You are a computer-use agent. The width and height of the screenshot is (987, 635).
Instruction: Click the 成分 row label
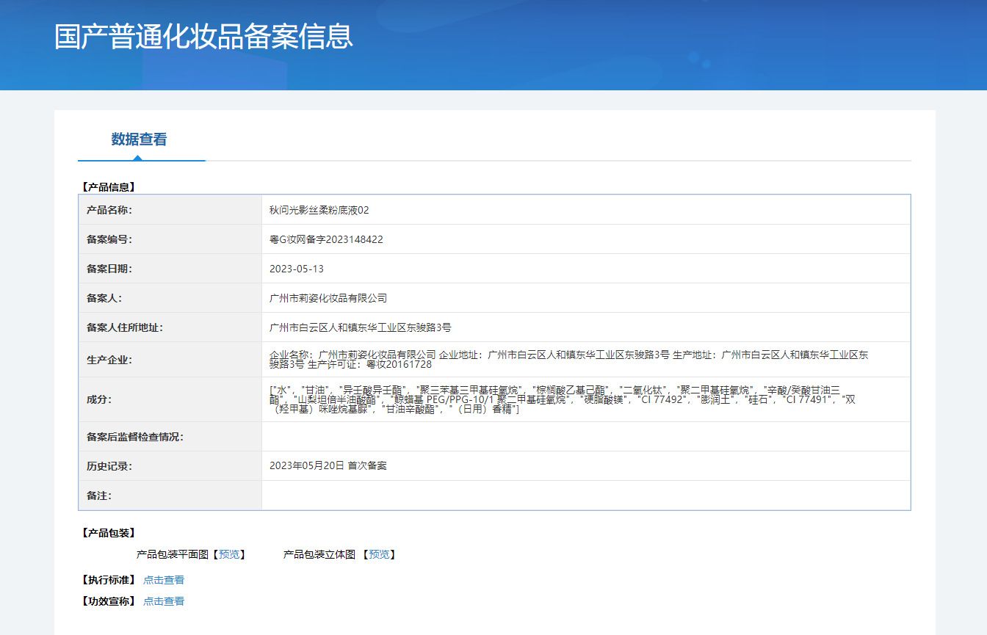tap(99, 399)
